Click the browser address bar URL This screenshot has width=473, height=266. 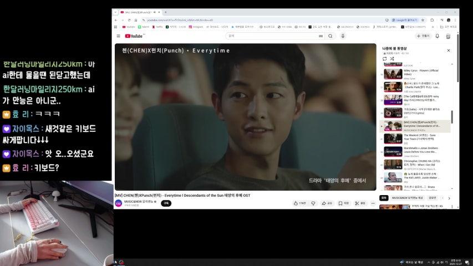(180, 20)
